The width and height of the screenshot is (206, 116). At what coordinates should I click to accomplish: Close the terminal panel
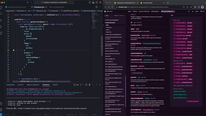(100, 85)
